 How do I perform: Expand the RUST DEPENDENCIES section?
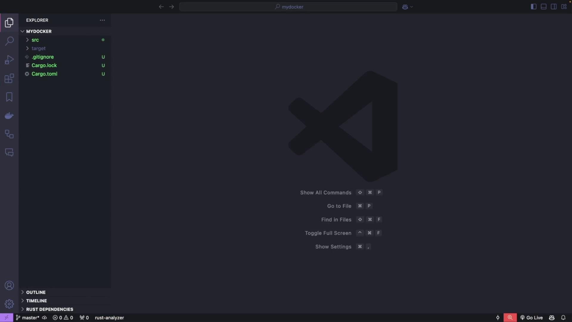(x=65, y=309)
